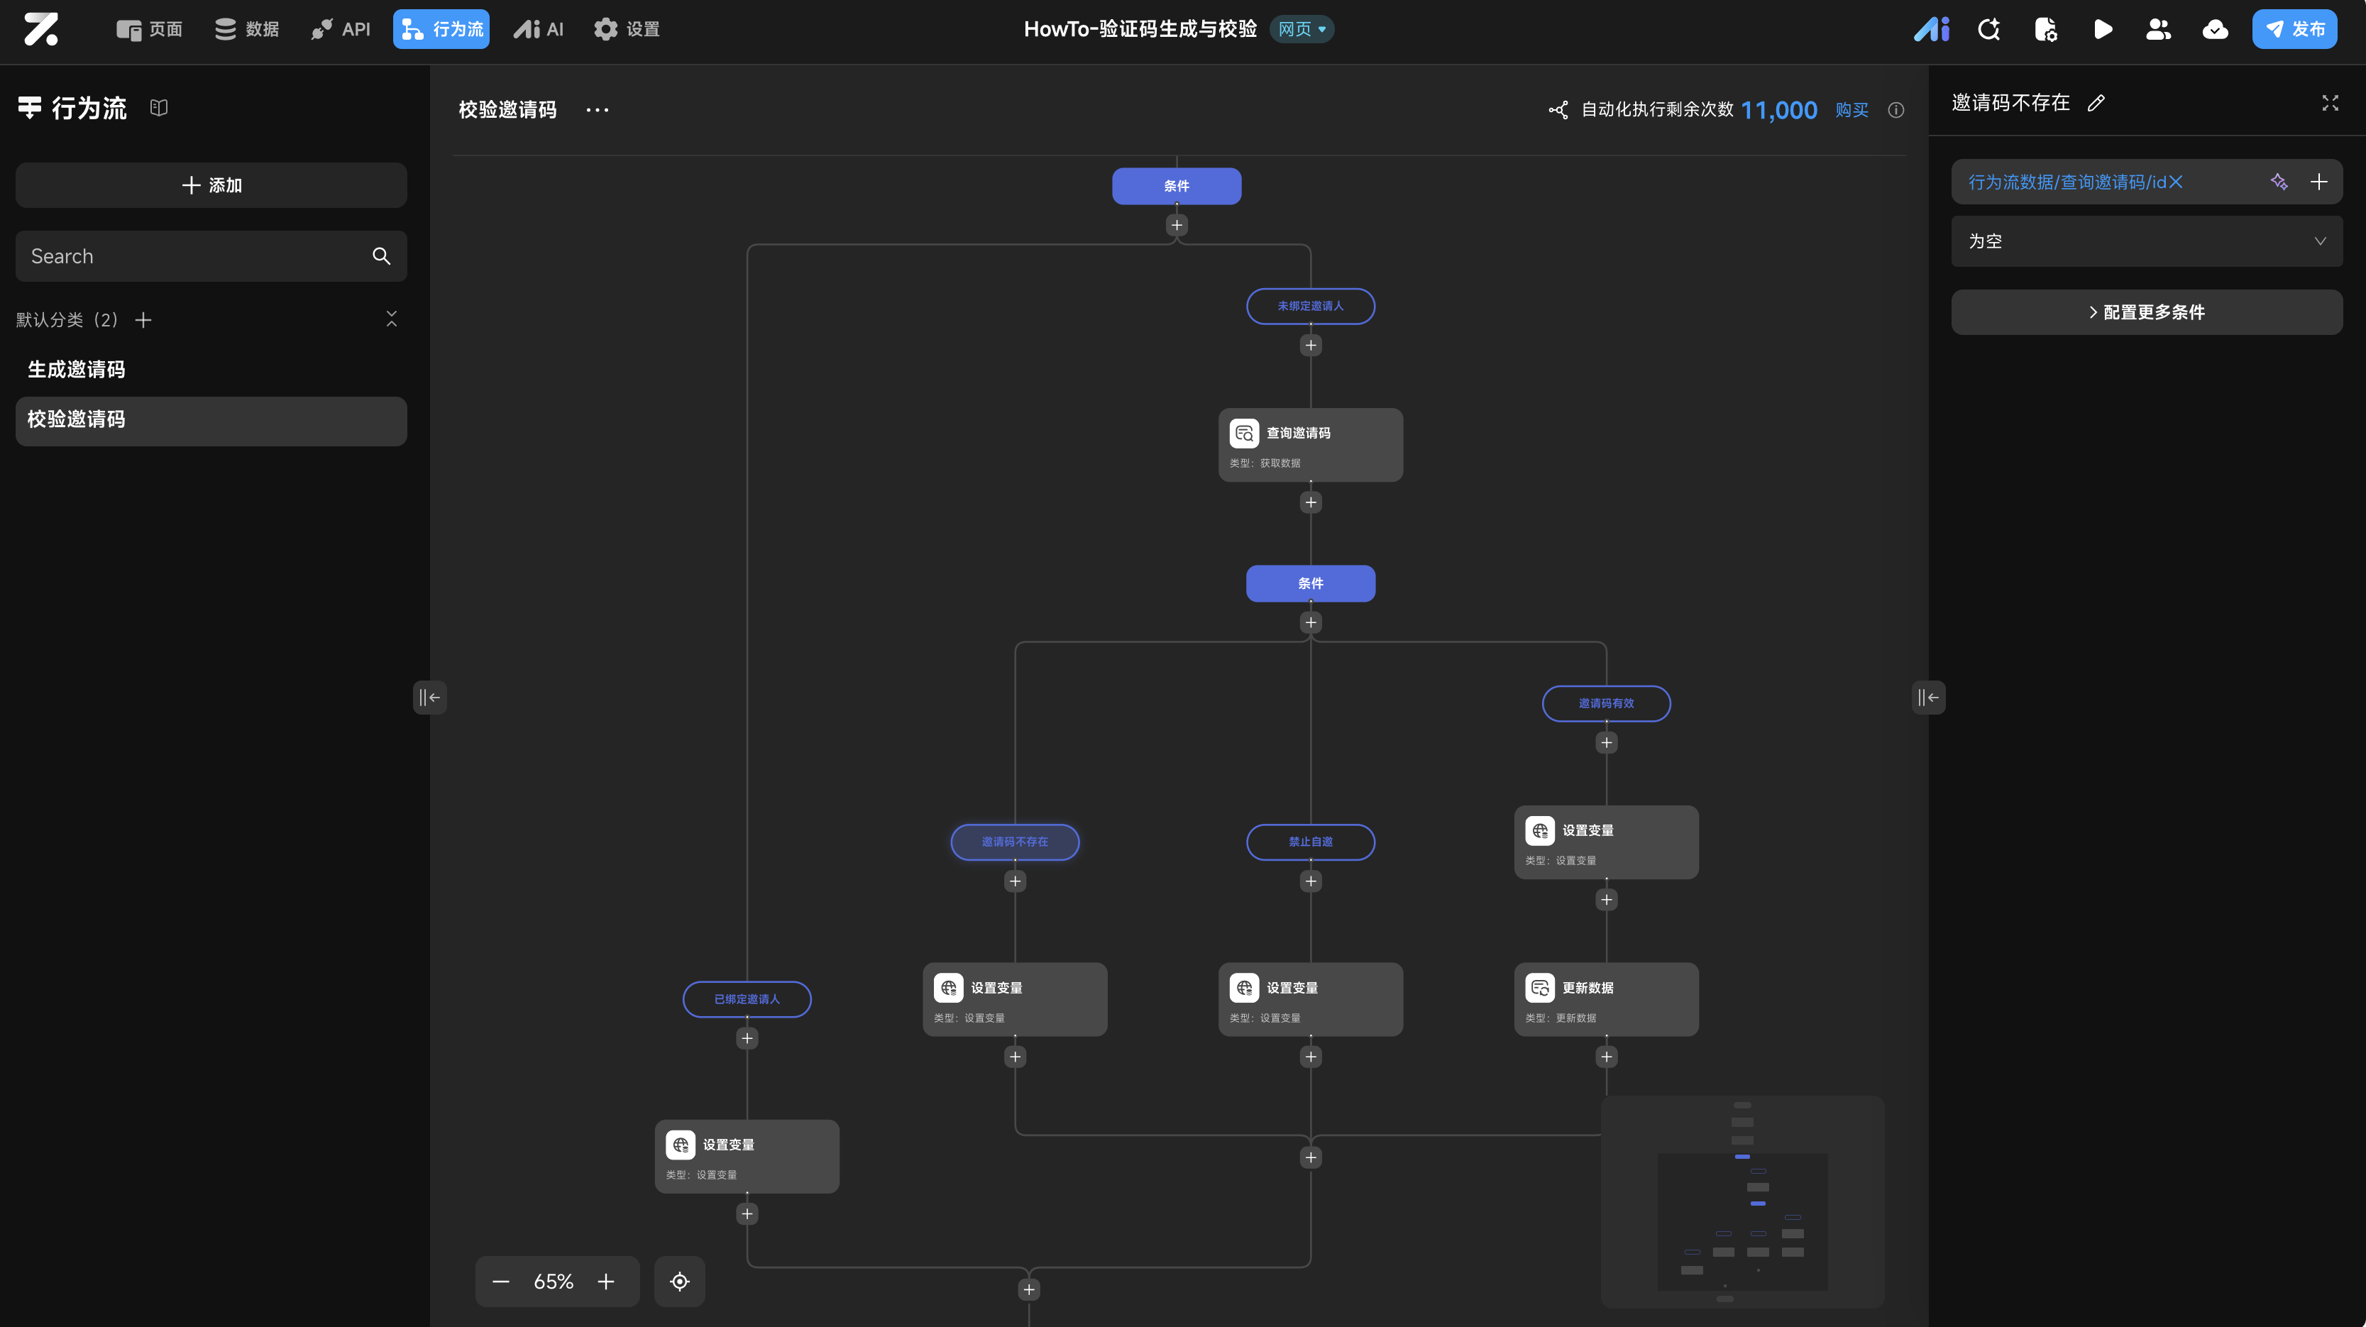Toggle fullscreen for the condition panel

pyautogui.click(x=2331, y=103)
